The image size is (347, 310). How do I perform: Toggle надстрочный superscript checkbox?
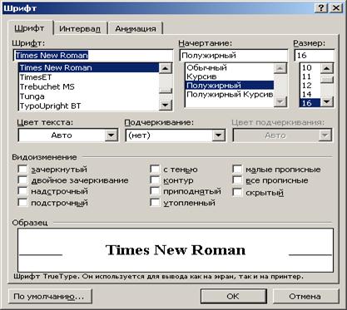tap(22, 191)
